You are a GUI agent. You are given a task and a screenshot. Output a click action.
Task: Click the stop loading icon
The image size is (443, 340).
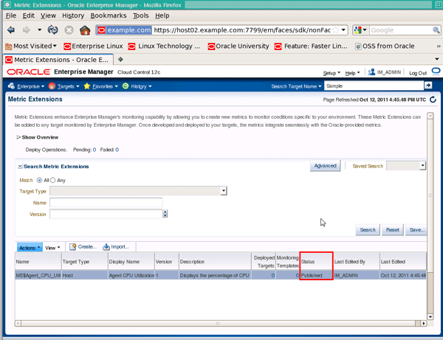[x=69, y=30]
